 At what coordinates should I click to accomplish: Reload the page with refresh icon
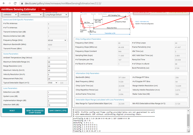coord(15,3)
